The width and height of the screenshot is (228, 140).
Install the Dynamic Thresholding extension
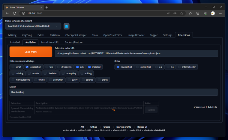coord(151,110)
